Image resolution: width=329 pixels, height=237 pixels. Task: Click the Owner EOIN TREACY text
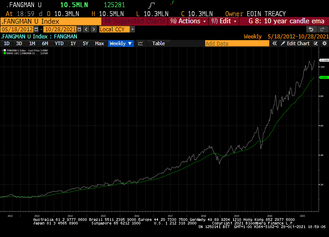(255, 14)
